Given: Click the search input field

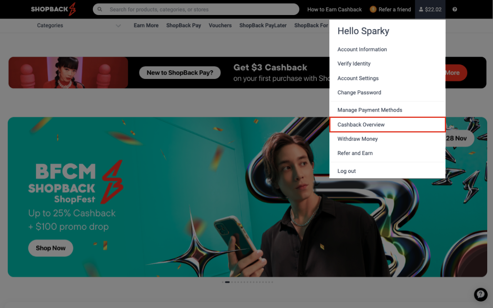Looking at the screenshot, I should coord(196,9).
